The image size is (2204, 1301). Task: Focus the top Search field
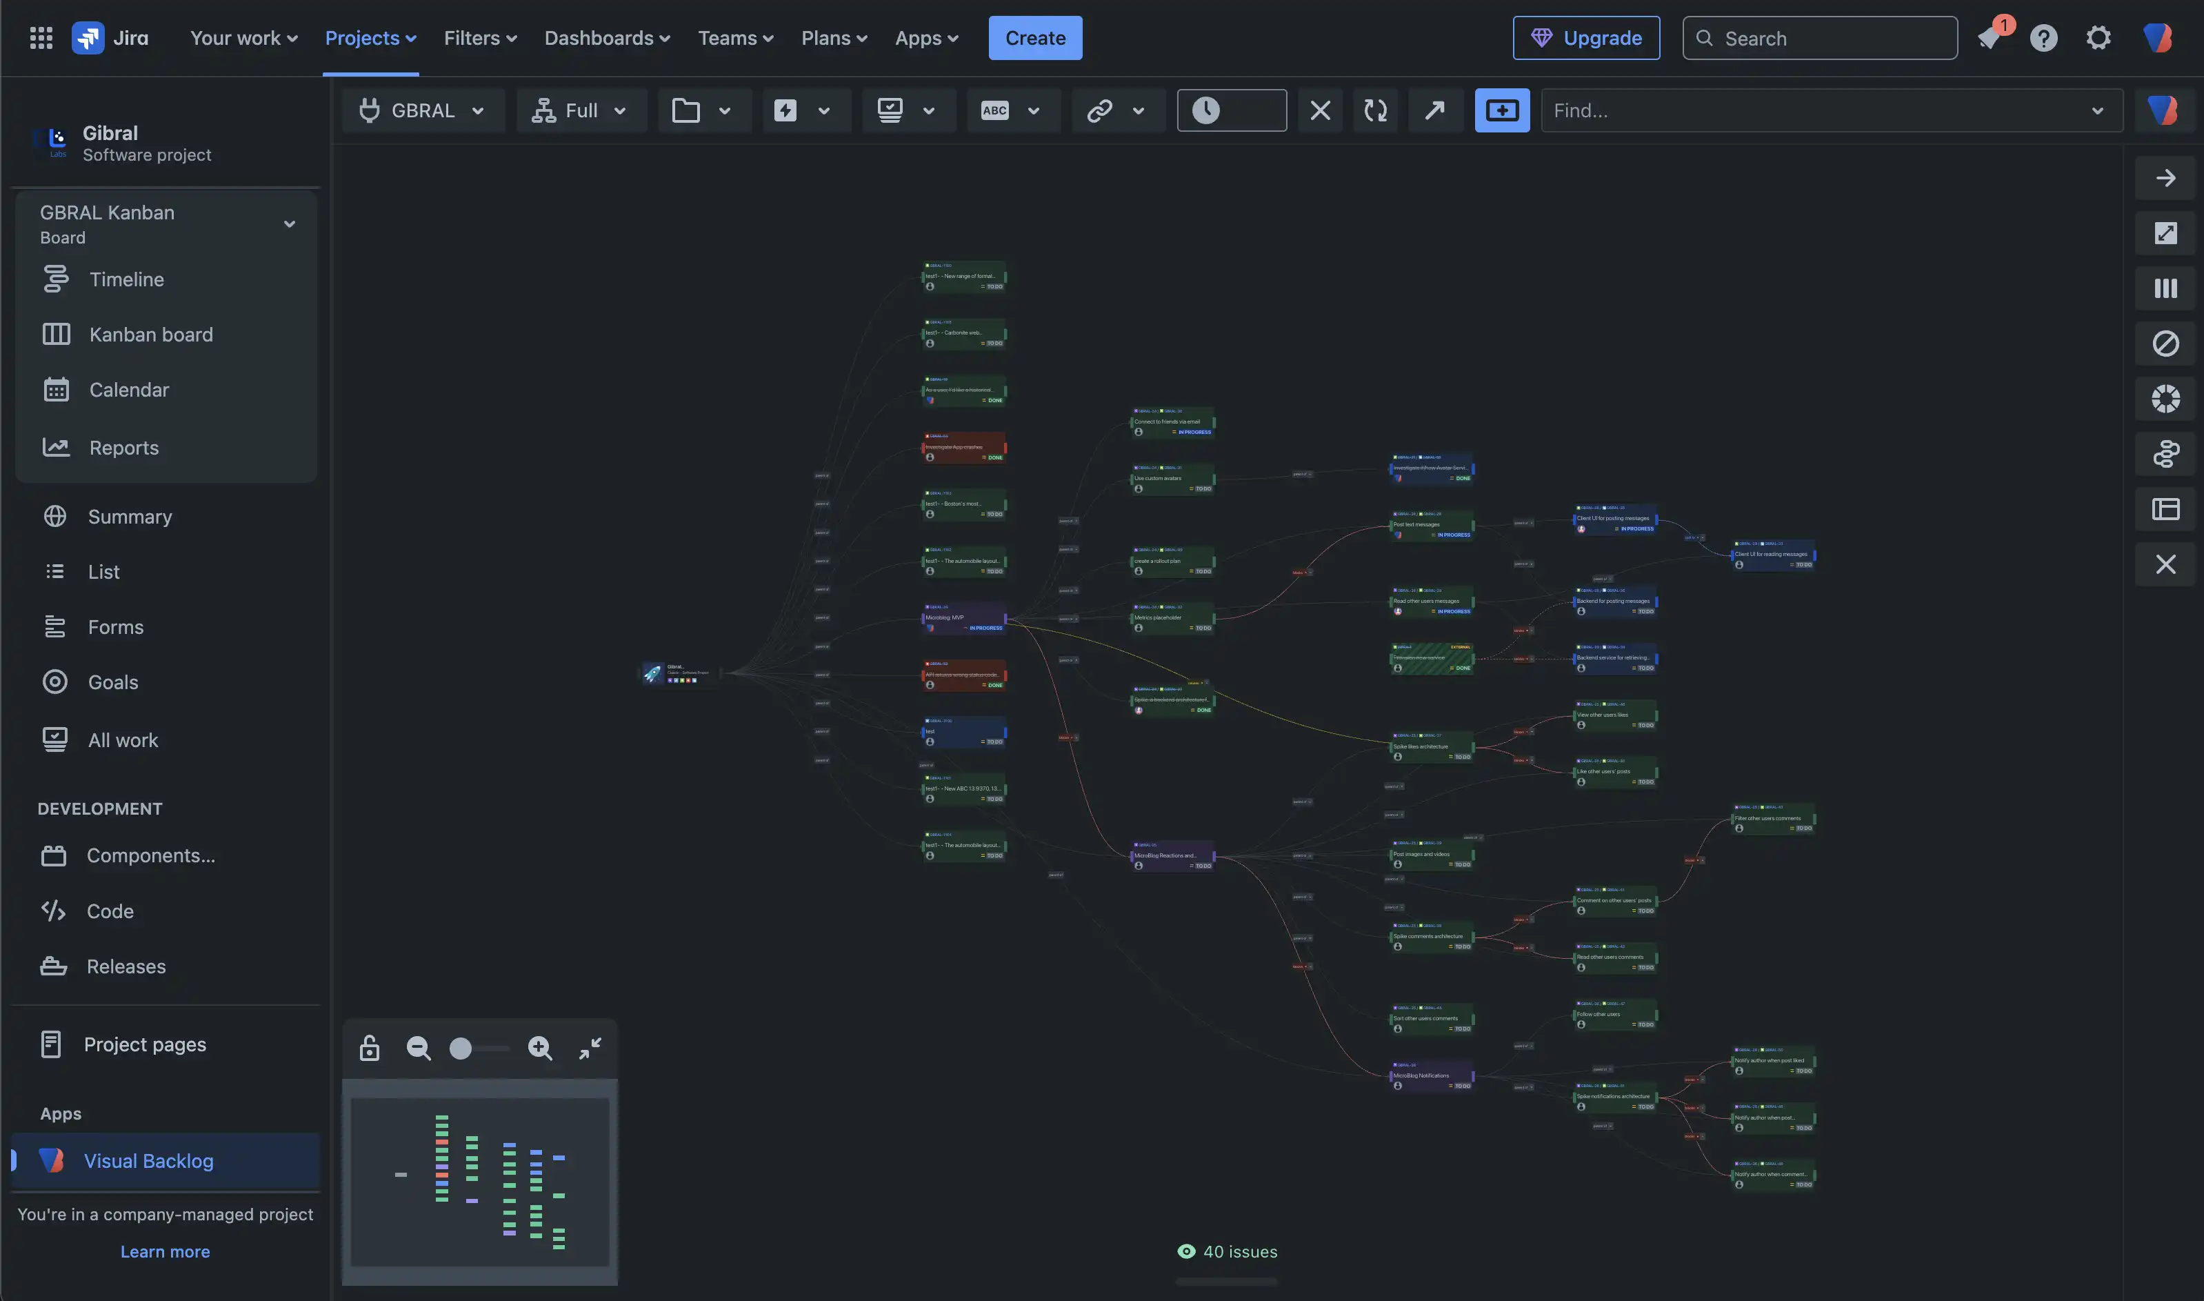(1819, 38)
